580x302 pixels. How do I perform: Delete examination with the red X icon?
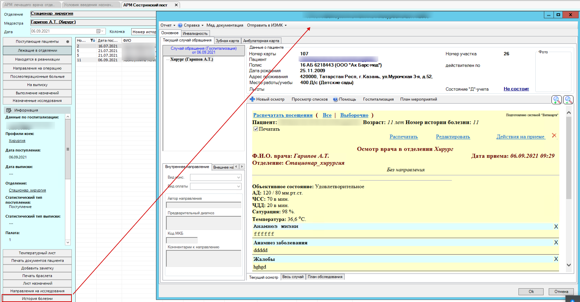pyautogui.click(x=554, y=136)
